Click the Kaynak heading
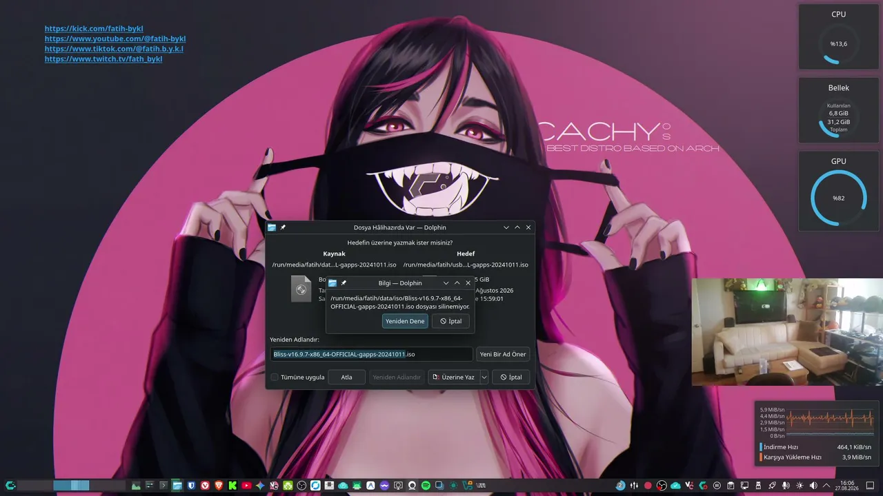883x496 pixels. (334, 254)
